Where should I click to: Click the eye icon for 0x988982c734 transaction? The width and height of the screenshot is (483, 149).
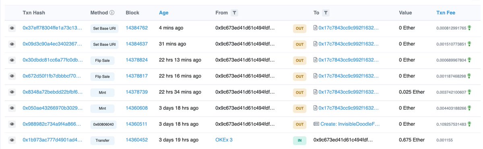tap(12, 124)
